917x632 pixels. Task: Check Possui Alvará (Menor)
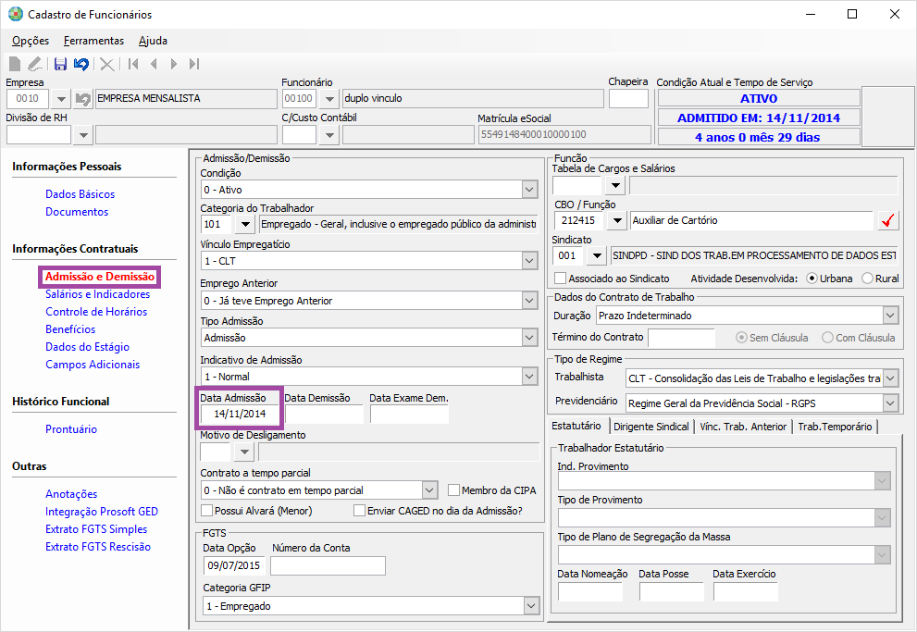click(x=206, y=511)
